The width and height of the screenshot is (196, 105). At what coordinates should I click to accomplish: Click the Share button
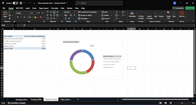(x=190, y=8)
